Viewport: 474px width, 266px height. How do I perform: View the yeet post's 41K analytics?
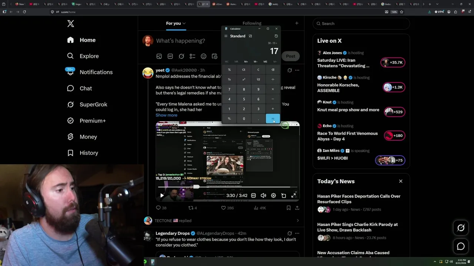tap(260, 208)
